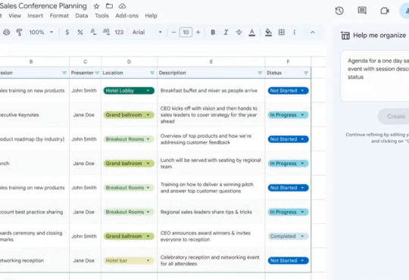Toggle italic formatting

226,33
